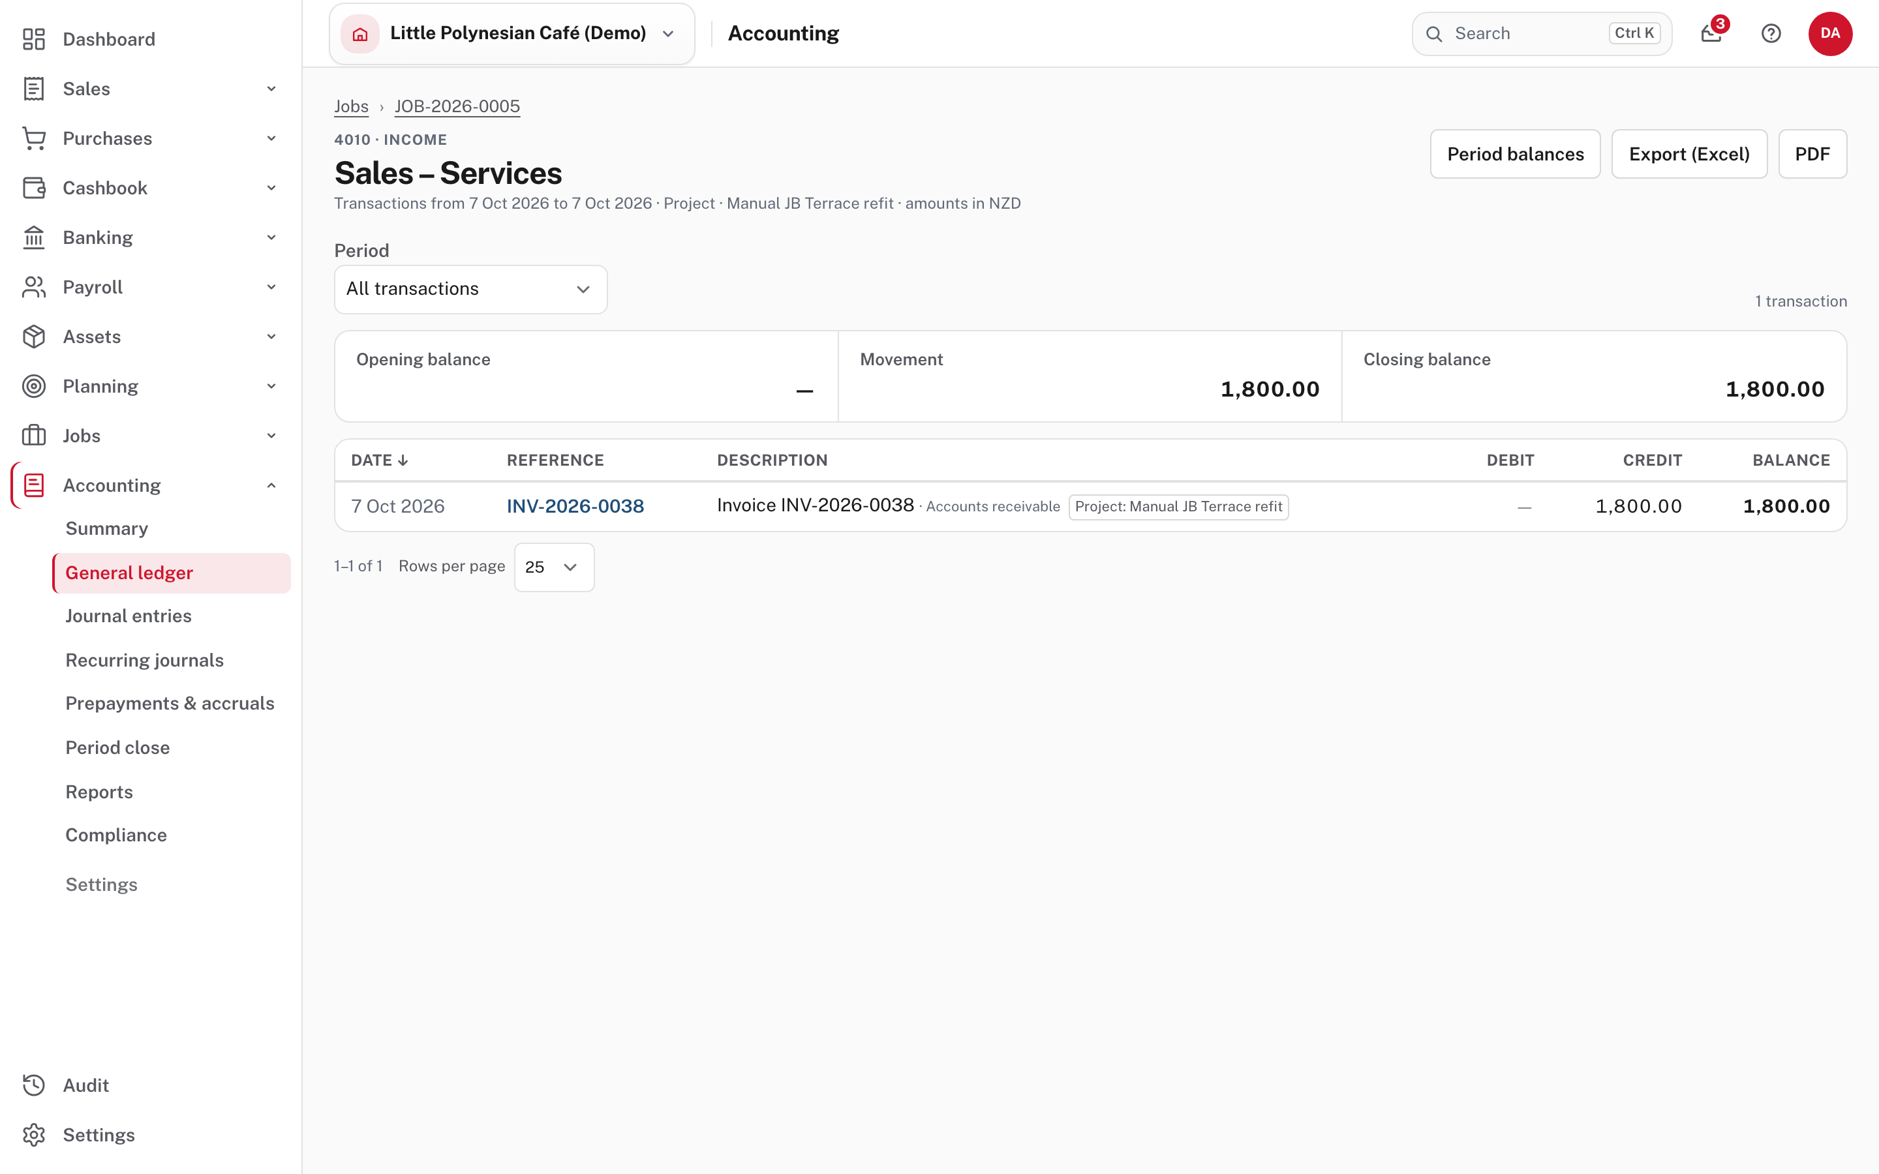Click the Search input field
The width and height of the screenshot is (1879, 1174).
[1541, 33]
